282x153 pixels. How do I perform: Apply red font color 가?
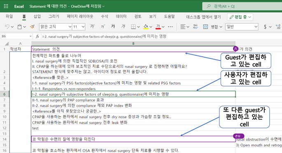(x=158, y=27)
